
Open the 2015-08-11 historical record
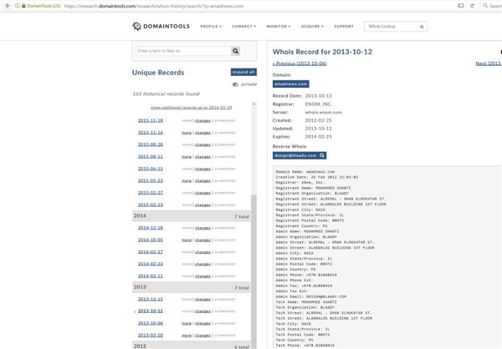[150, 157]
